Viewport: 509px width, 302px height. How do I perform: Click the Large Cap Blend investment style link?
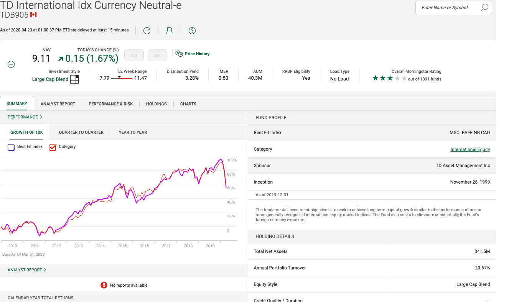tap(50, 79)
